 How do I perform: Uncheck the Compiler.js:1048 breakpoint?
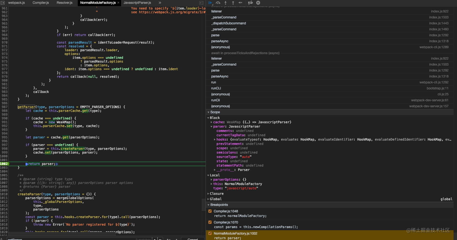click(x=210, y=211)
